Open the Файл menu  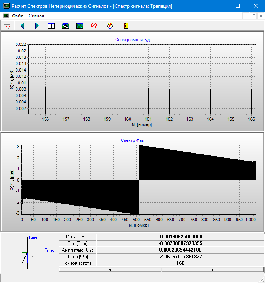(17, 16)
